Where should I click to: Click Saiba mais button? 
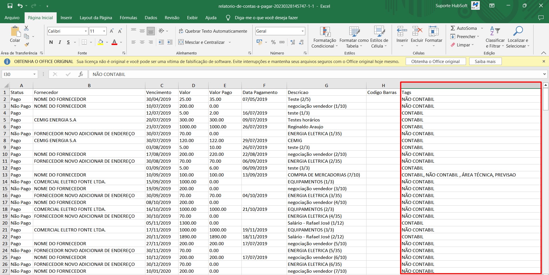click(x=485, y=61)
